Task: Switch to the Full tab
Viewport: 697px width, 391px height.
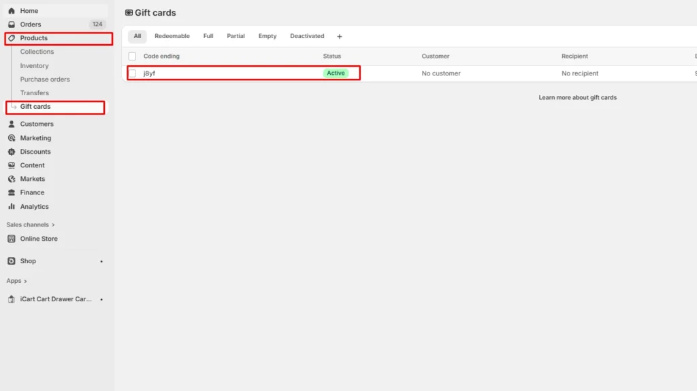Action: 208,37
